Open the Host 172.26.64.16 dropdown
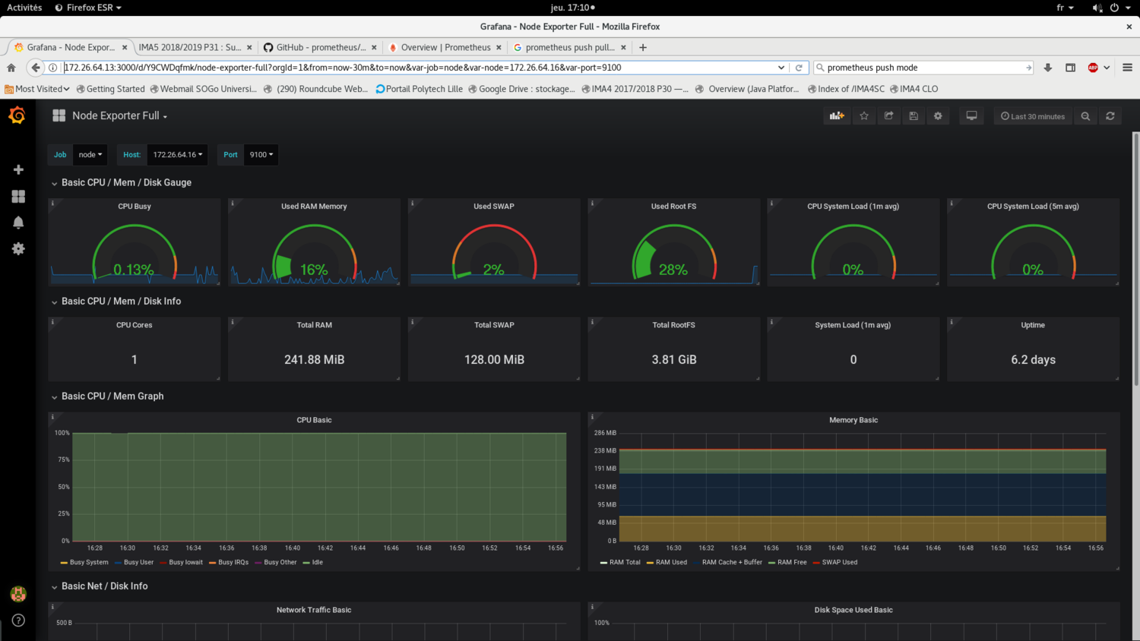 177,155
